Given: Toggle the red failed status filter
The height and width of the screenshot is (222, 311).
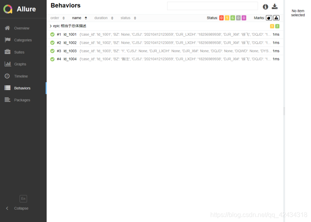Looking at the screenshot, I should point(221,18).
